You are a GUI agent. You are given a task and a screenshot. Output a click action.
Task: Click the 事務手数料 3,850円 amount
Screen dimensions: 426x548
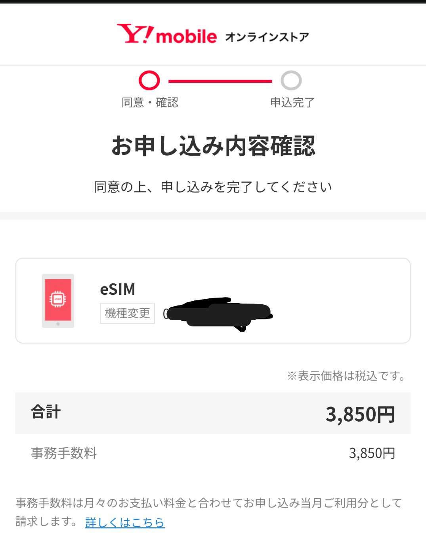tap(372, 453)
